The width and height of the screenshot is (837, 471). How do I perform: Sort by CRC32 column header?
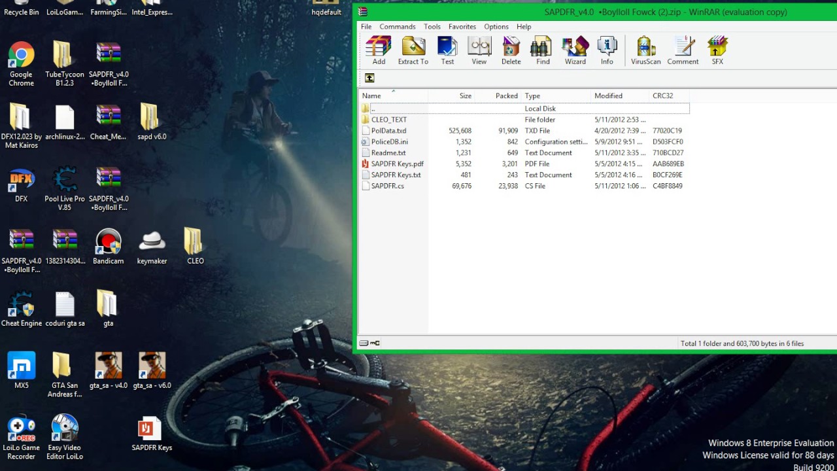669,96
